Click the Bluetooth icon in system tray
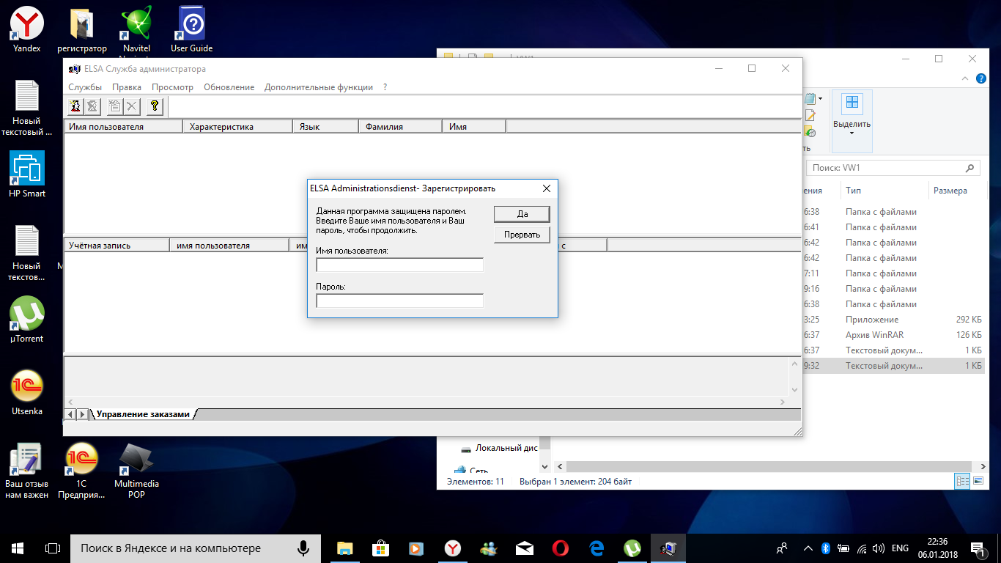1001x563 pixels. pos(824,548)
